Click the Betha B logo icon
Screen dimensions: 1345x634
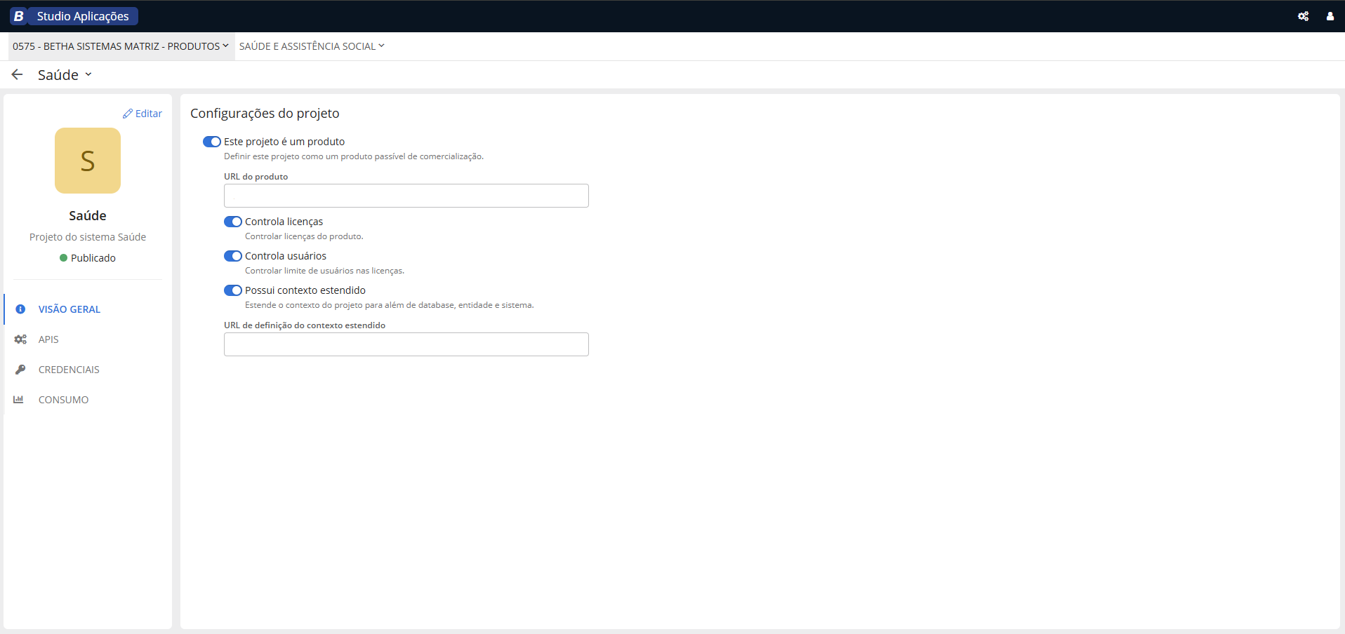pos(19,16)
